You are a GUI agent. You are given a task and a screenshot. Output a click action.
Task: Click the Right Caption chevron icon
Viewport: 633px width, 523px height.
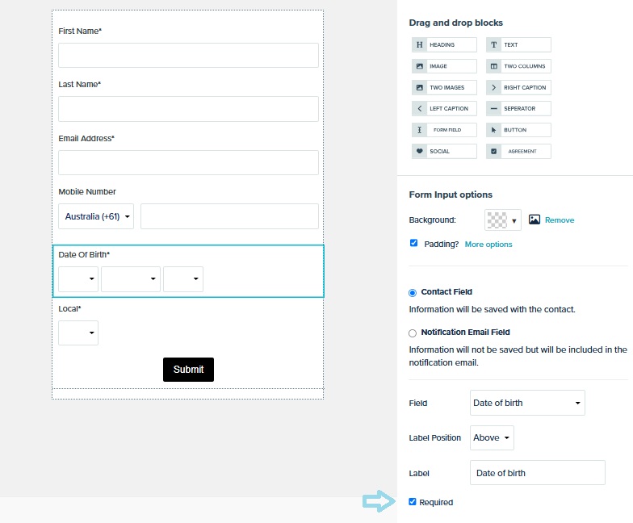(494, 87)
